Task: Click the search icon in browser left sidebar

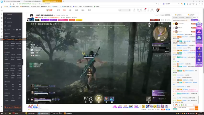Action: click(x=2, y=14)
